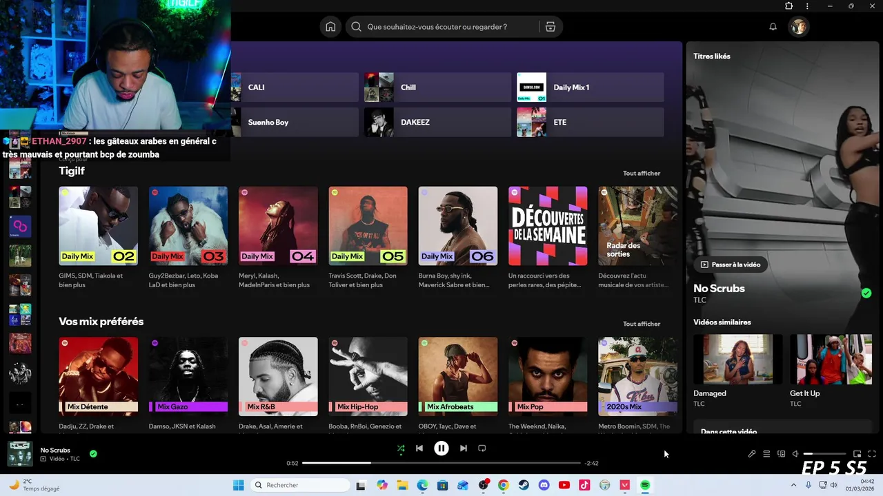
Task: Click the search field 'Que souhaitez-vous écouter'
Action: [454, 27]
